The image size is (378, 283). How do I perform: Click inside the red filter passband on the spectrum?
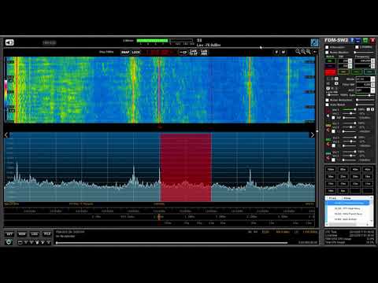coord(186,167)
